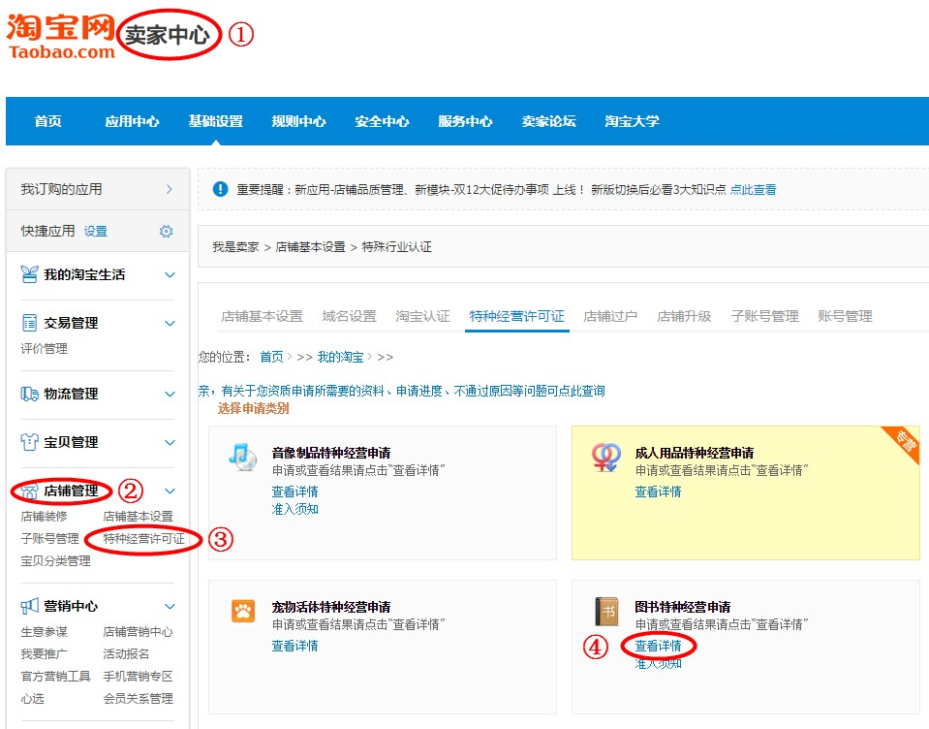Click 物流管理 truck icon
This screenshot has height=729, width=929.
pos(29,394)
